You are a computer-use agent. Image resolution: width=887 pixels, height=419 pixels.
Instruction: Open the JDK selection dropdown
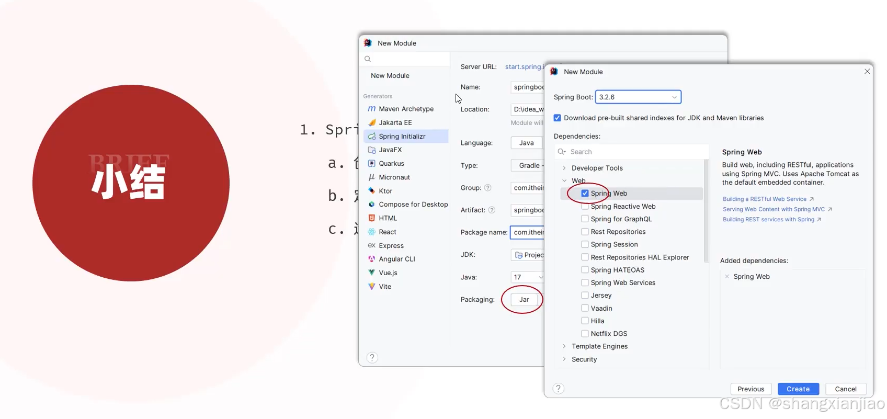[527, 255]
